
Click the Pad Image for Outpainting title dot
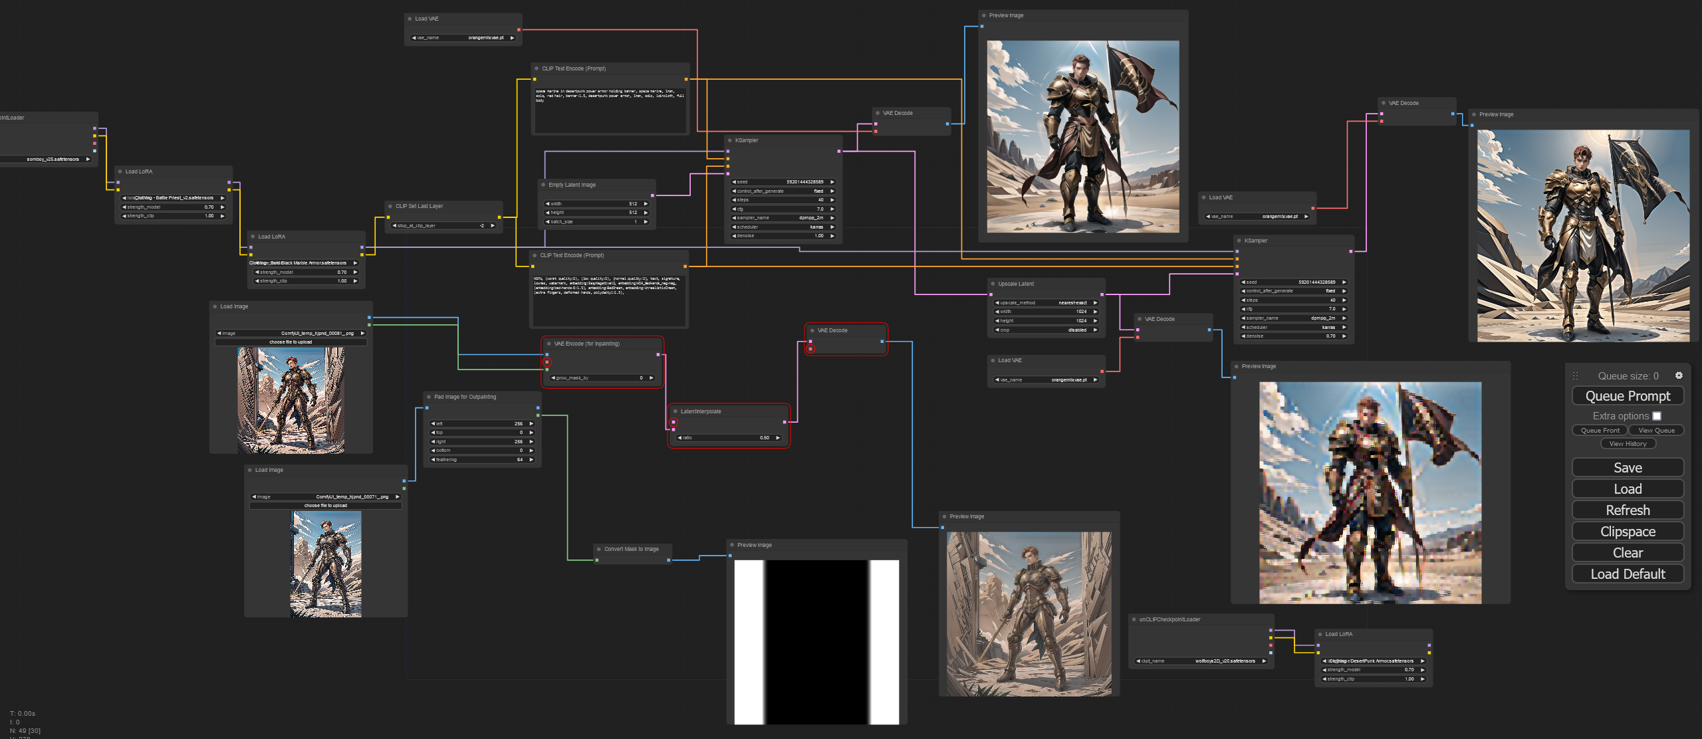[x=429, y=397]
